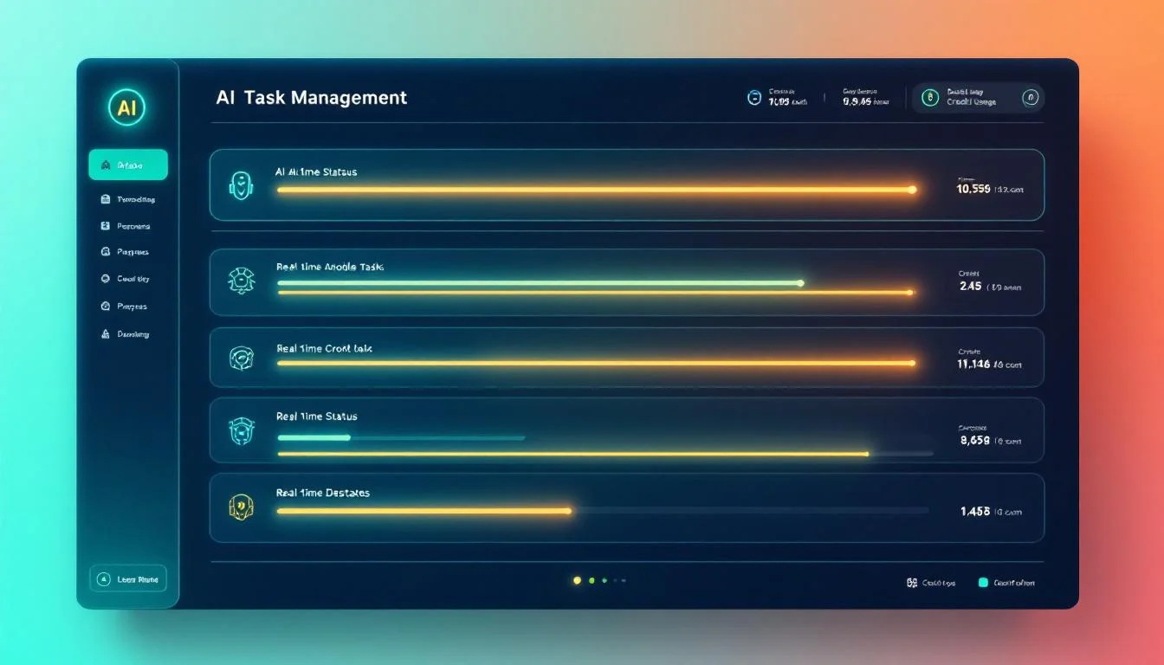Open the Dashboard item at the sidebar bottom
The width and height of the screenshot is (1164, 665).
coord(128,333)
